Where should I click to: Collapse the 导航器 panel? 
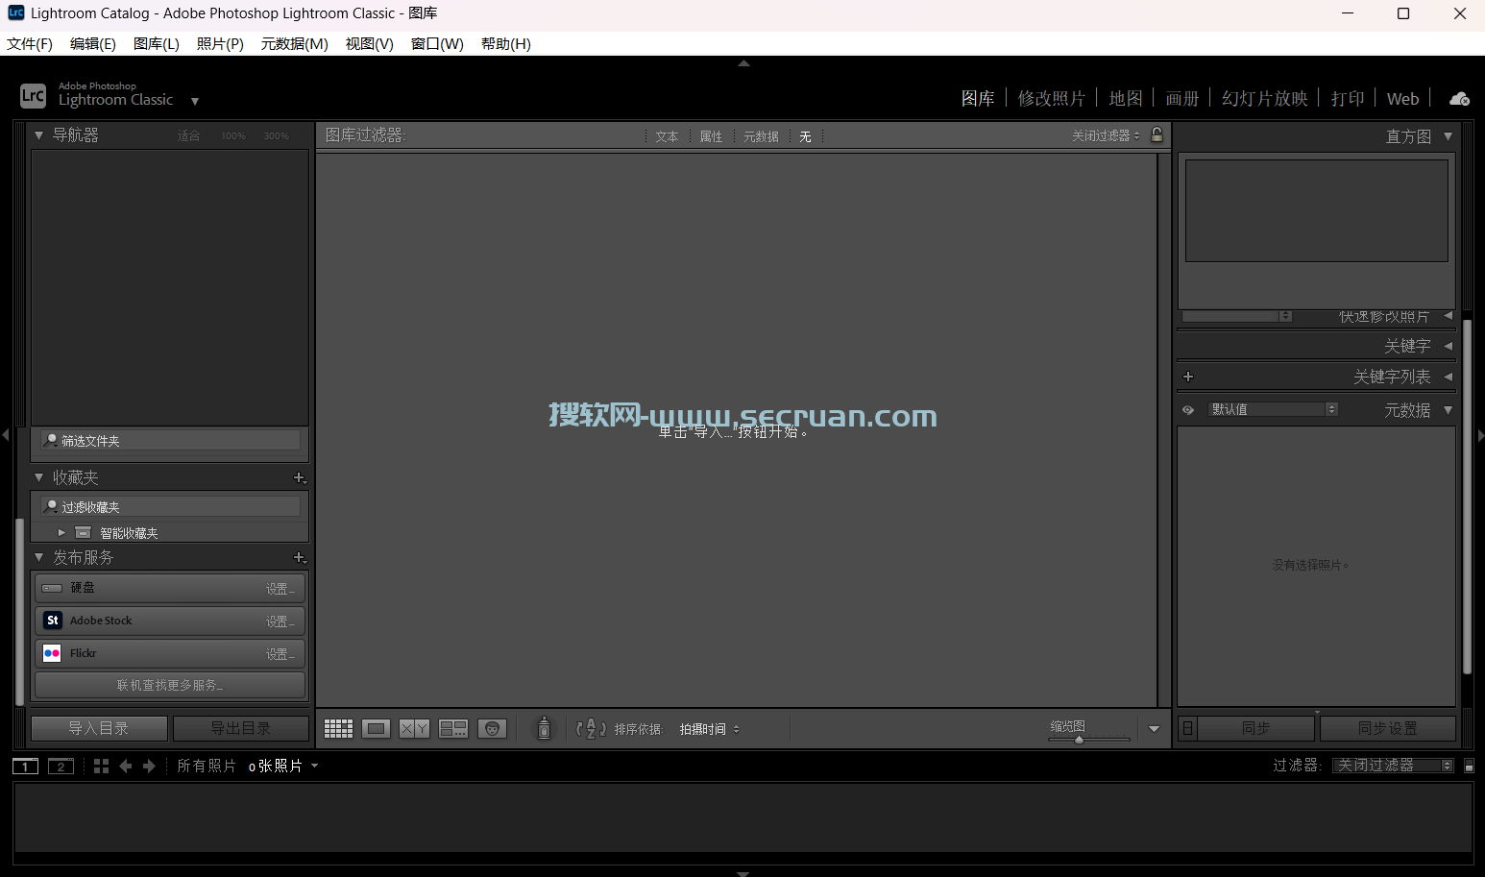click(38, 135)
